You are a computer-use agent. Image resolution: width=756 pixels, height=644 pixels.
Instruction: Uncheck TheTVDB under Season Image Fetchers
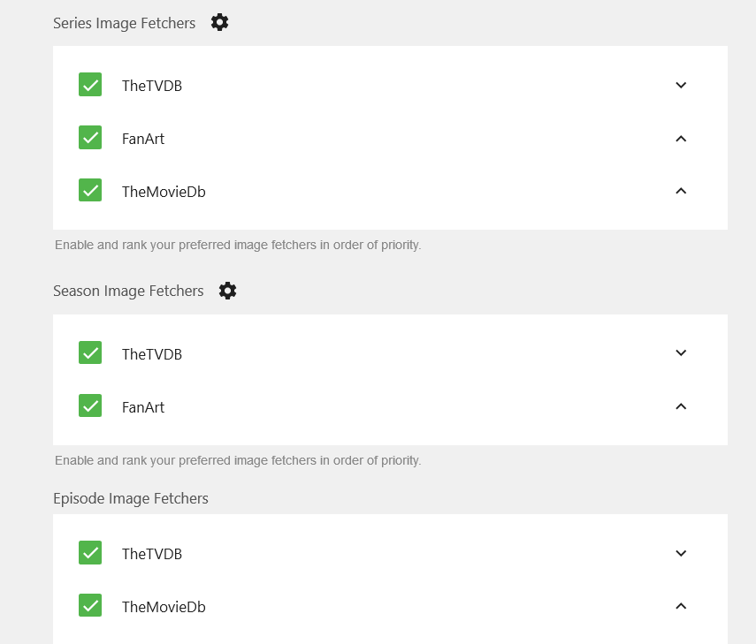point(90,353)
